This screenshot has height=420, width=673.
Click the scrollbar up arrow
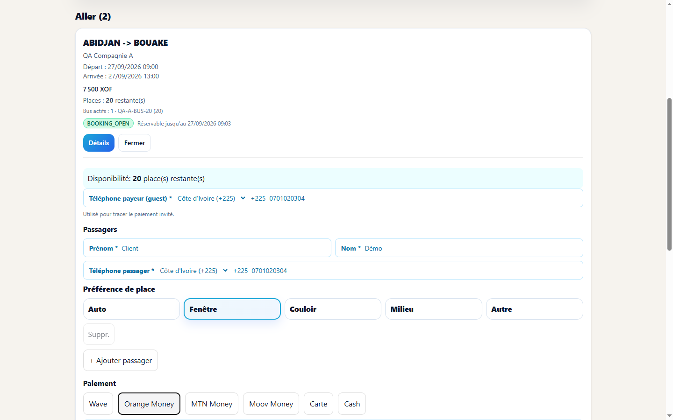click(x=669, y=4)
